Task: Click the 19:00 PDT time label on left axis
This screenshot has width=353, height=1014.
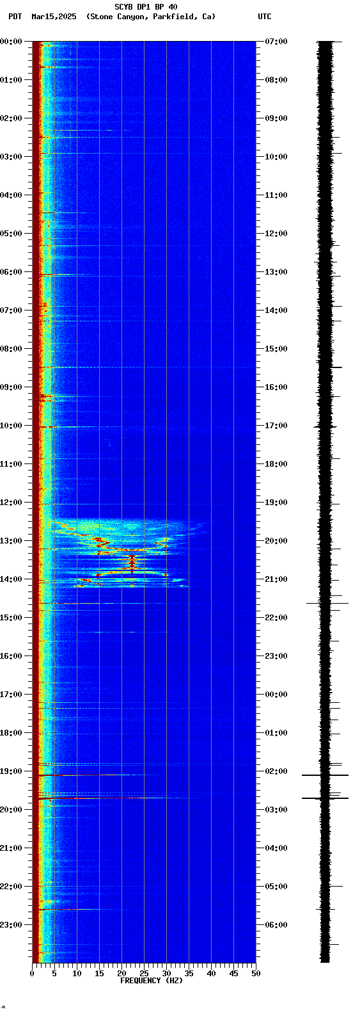Action: [x=12, y=771]
